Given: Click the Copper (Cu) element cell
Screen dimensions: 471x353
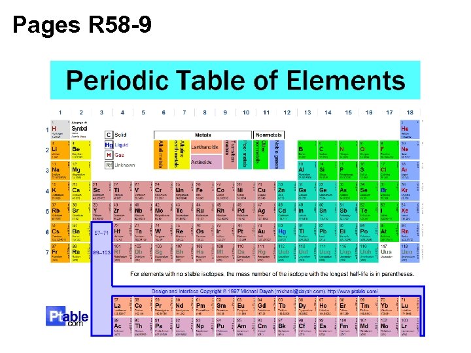Looking at the screenshot, I should click(x=266, y=191).
